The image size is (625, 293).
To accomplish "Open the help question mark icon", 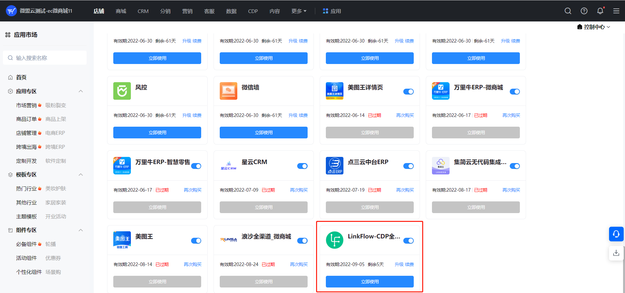I will point(584,11).
